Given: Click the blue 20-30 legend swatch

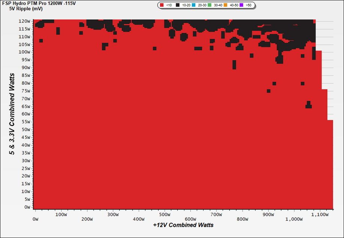Looking at the screenshot, I should click(x=193, y=5).
